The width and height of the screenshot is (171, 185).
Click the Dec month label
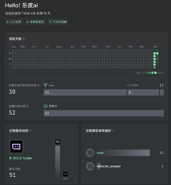(x=108, y=47)
